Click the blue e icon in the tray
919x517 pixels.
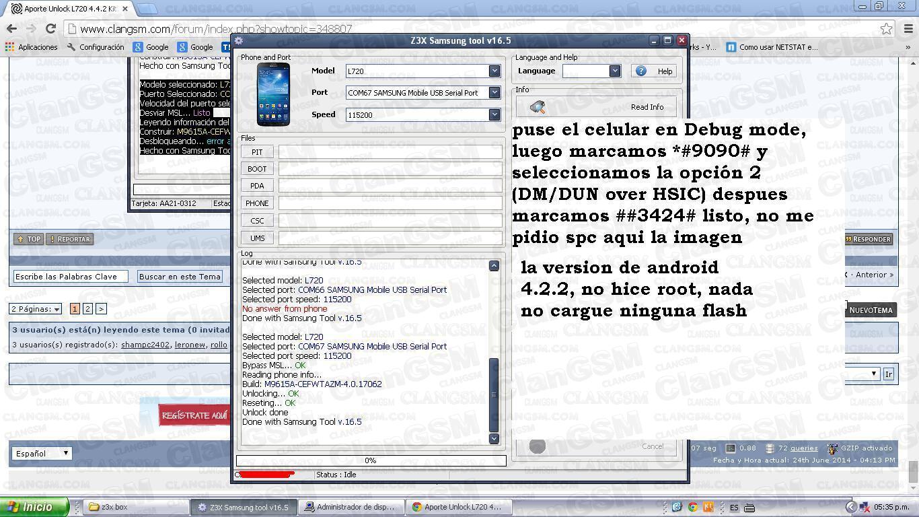point(677,507)
